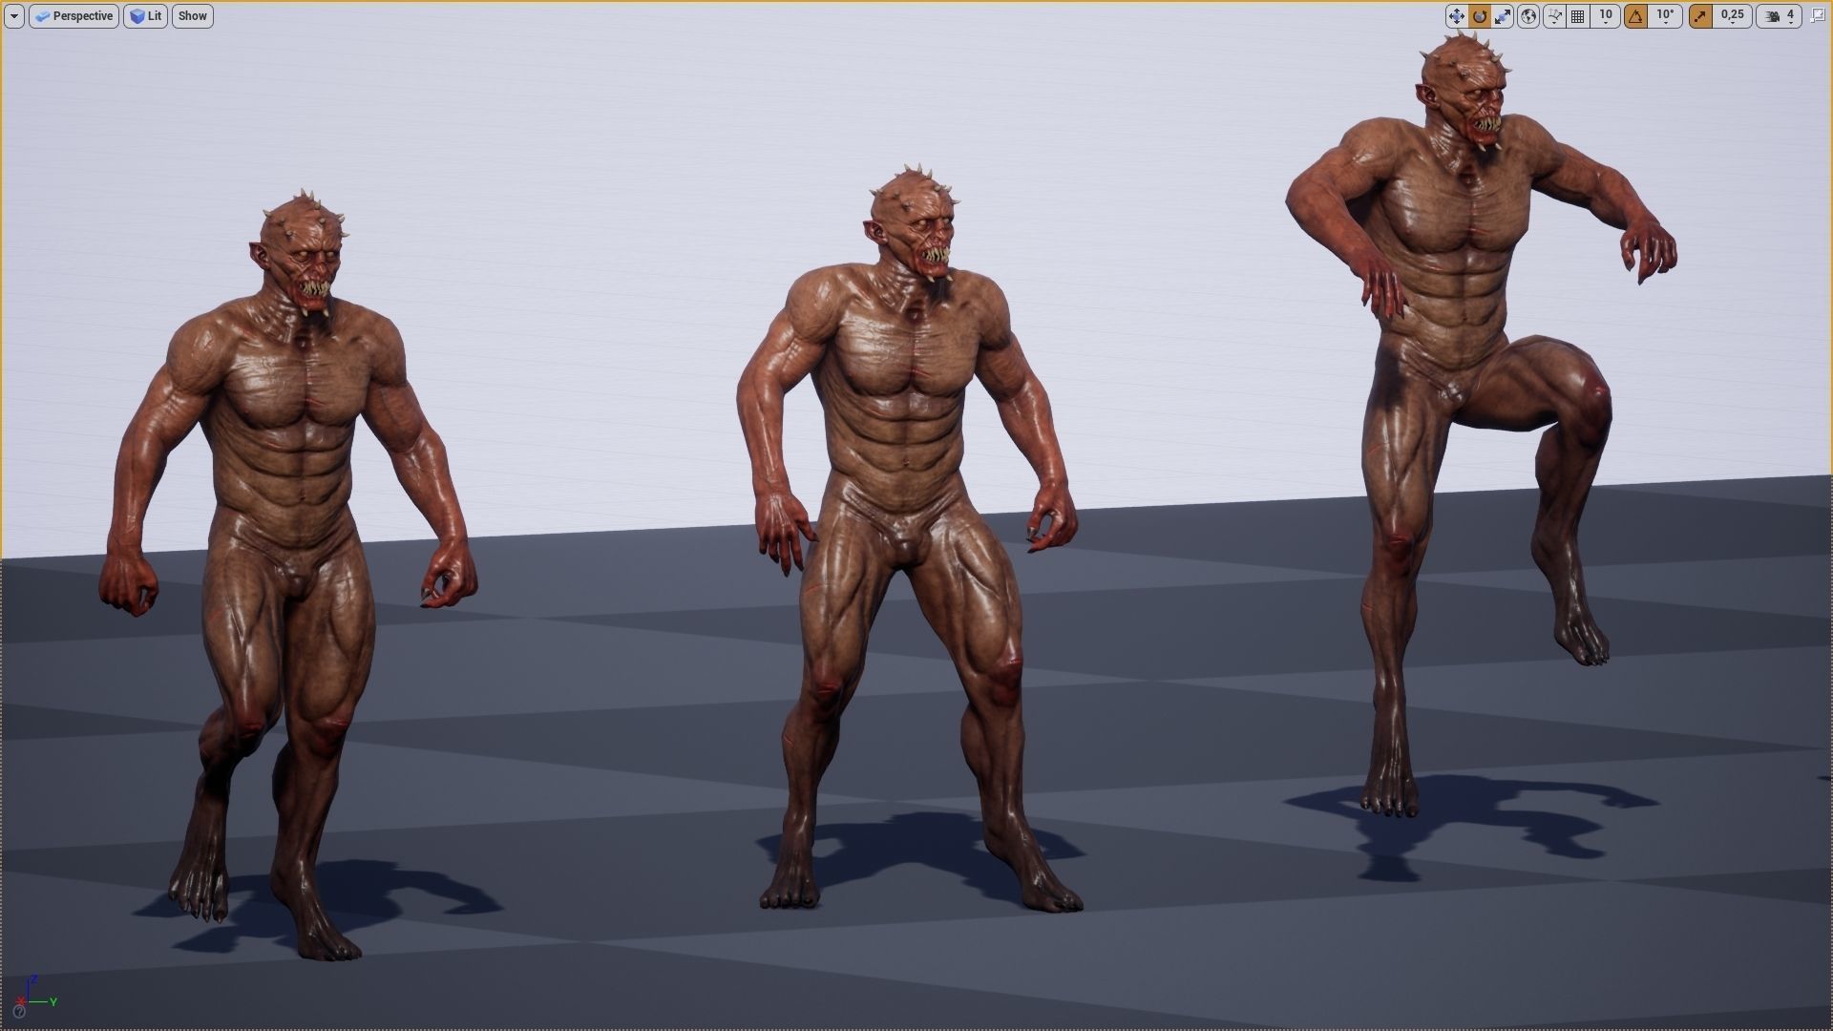Toggle rotation angle snapping
Viewport: 1833px width, 1031px height.
pyautogui.click(x=1636, y=16)
